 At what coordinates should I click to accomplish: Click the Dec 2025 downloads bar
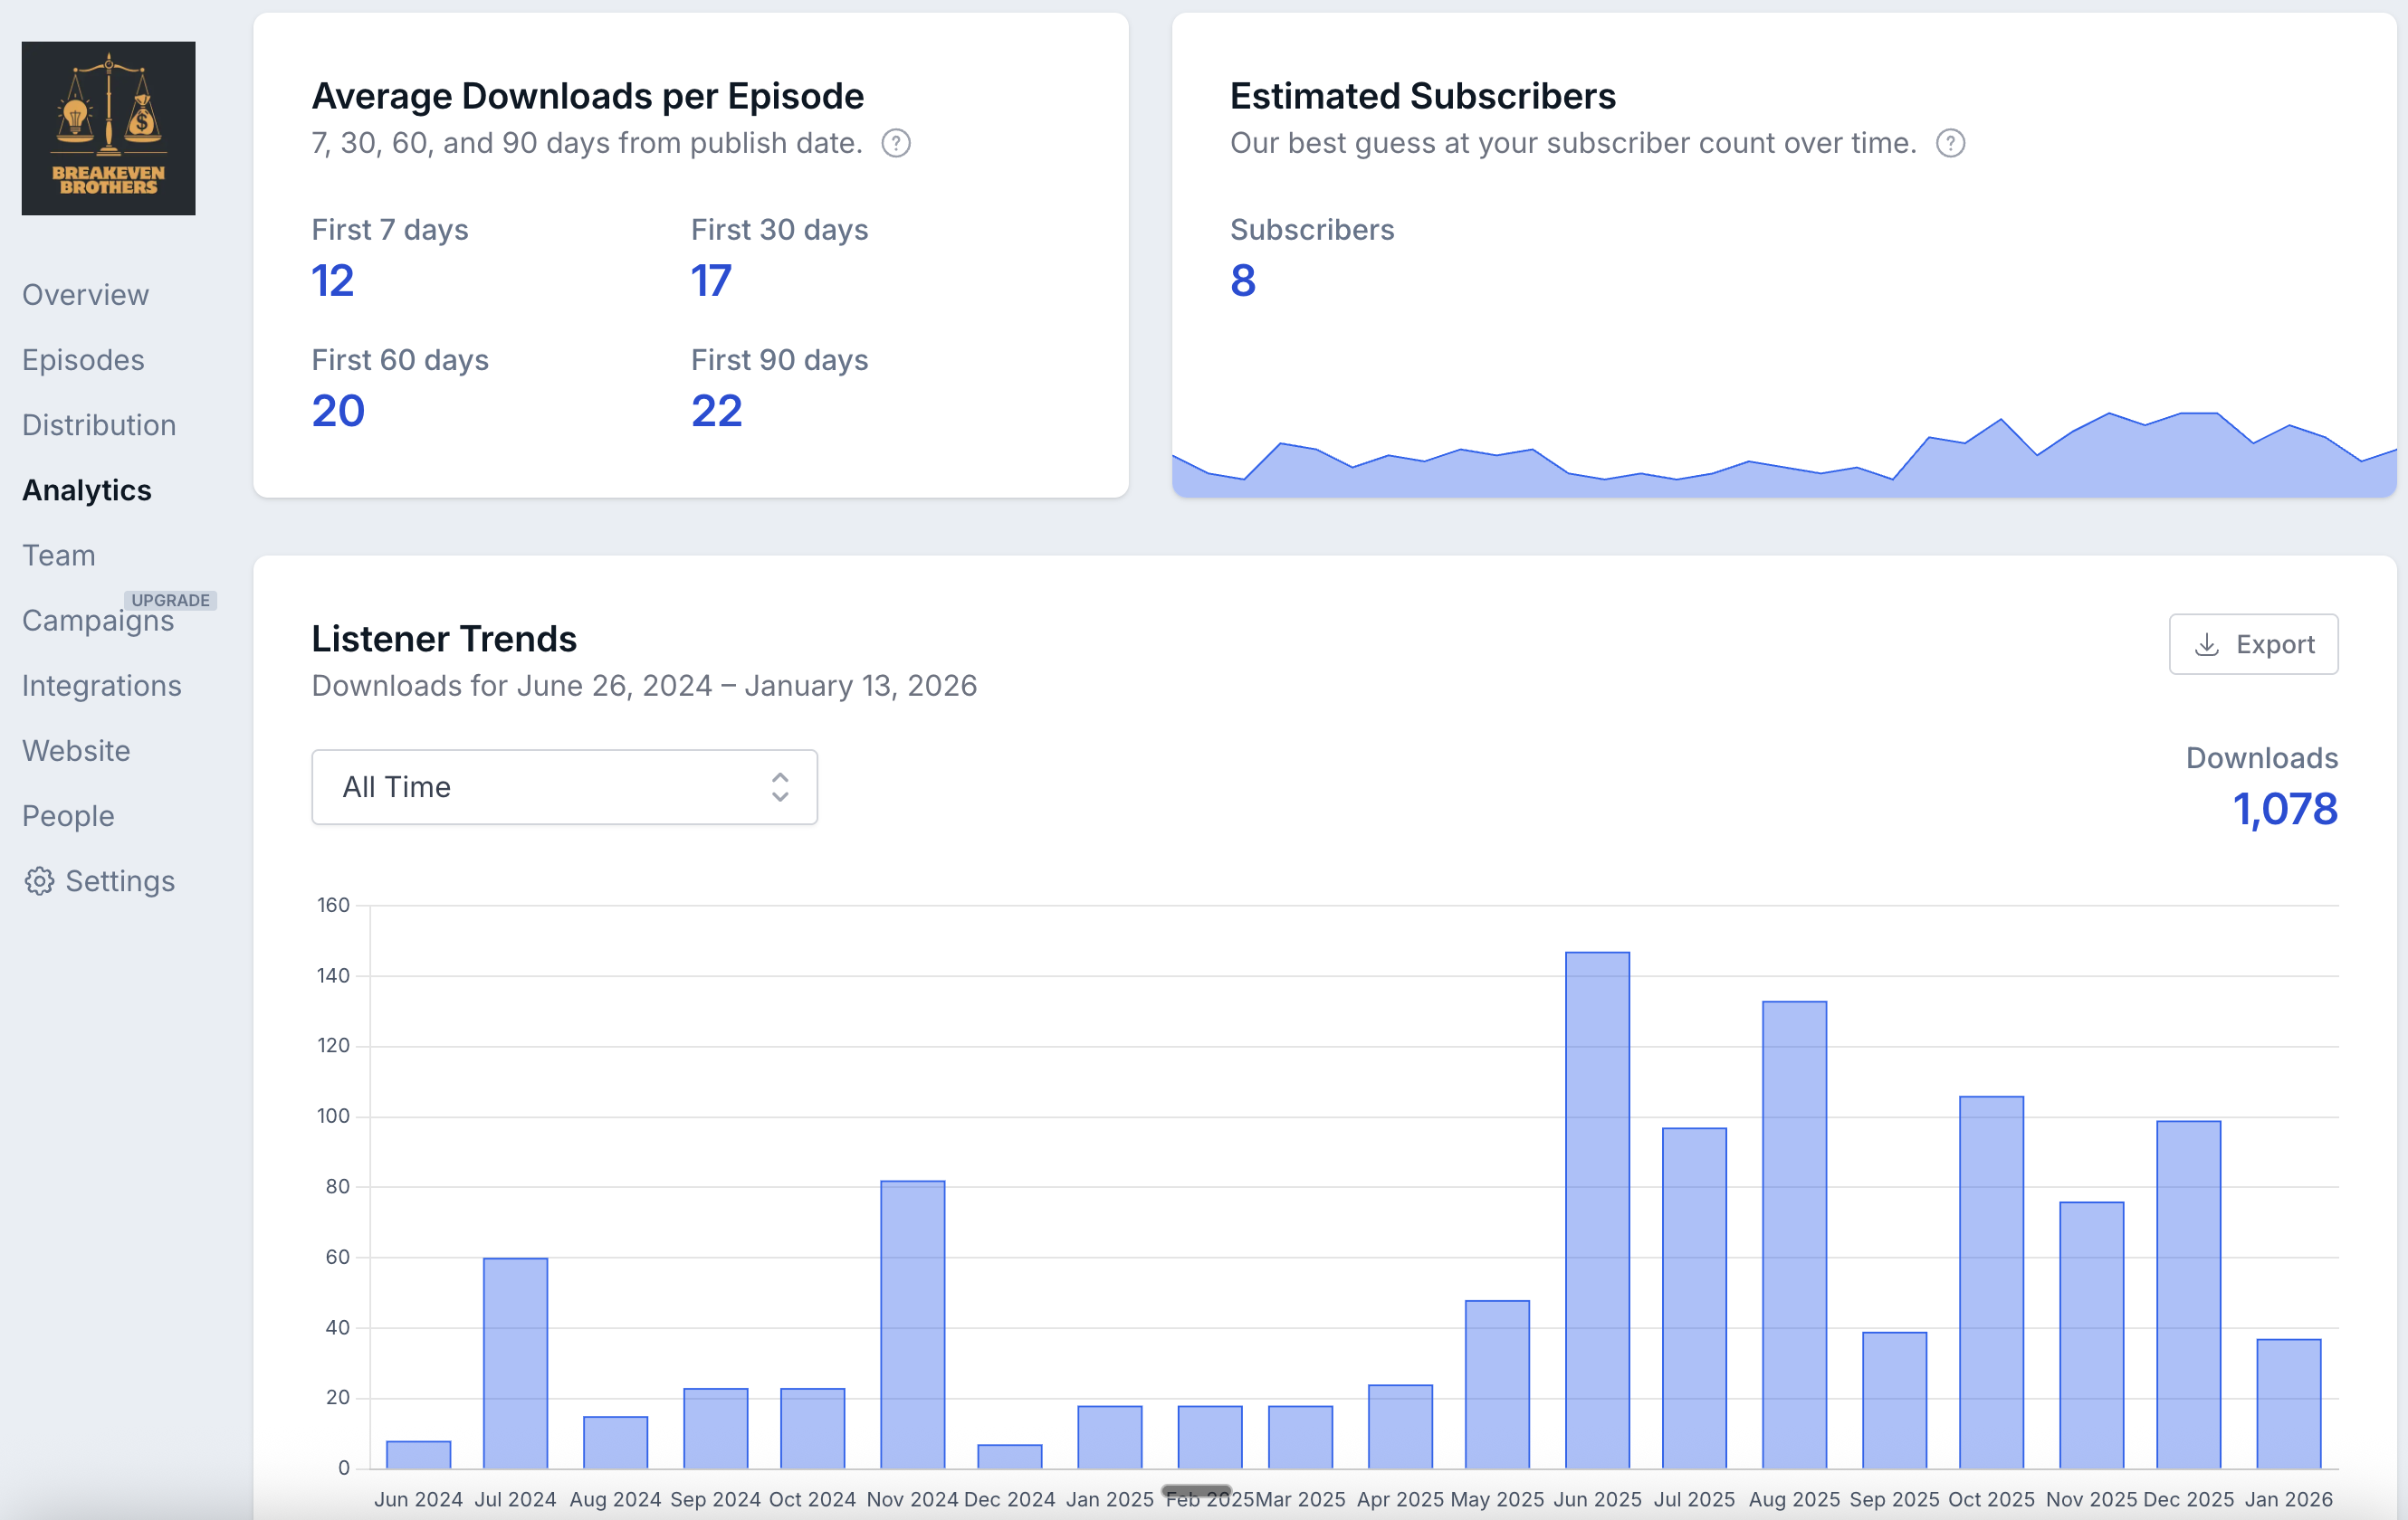(x=2188, y=1295)
